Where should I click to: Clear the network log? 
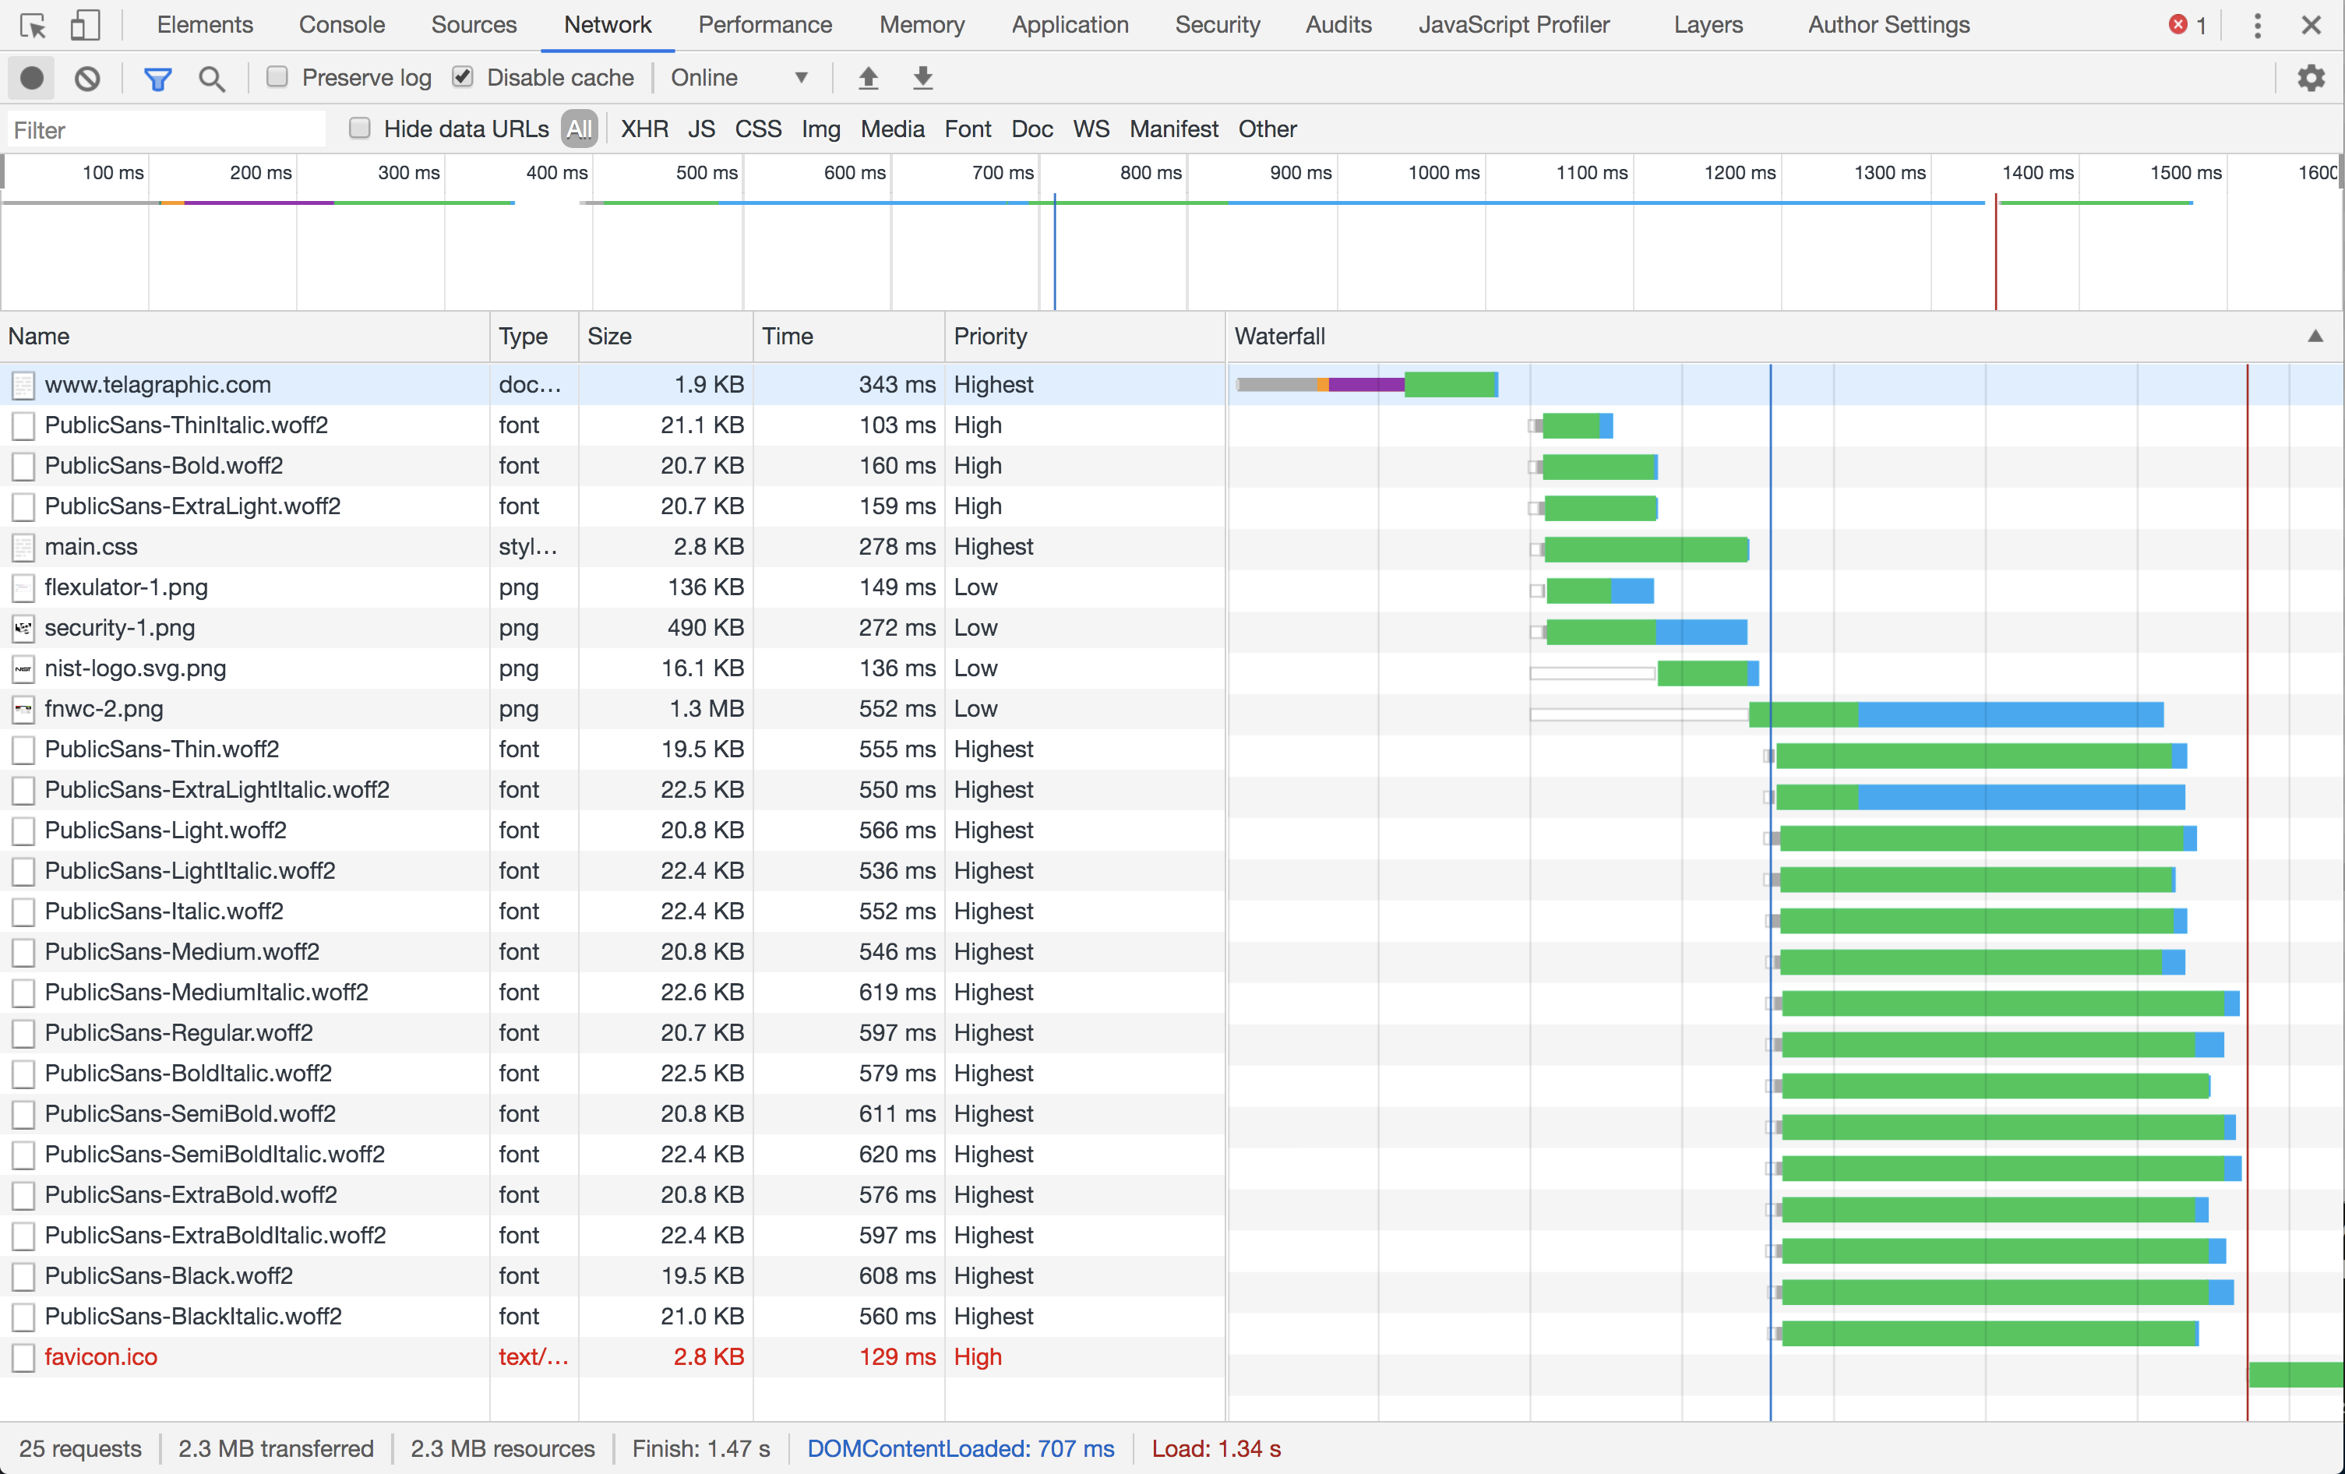tap(87, 78)
